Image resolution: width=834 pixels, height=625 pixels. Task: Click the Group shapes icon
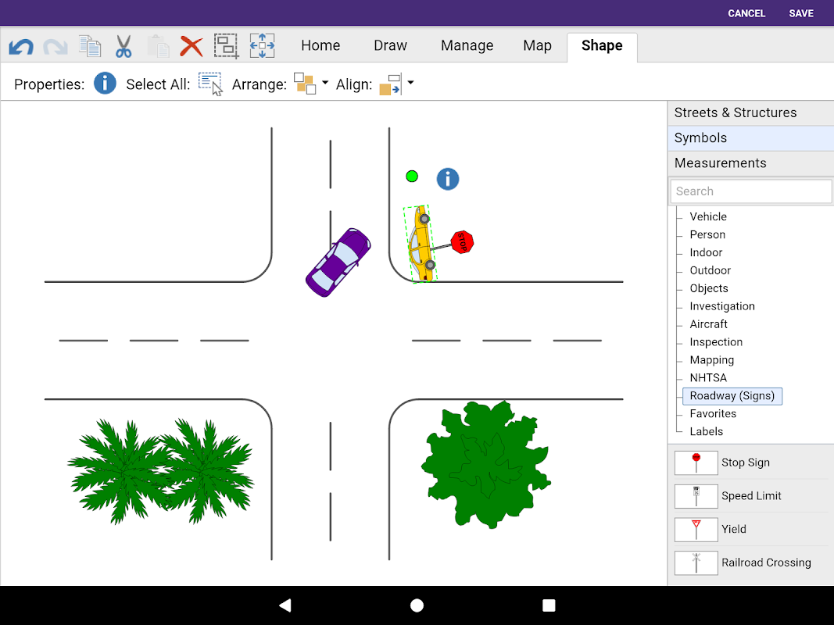(x=227, y=46)
